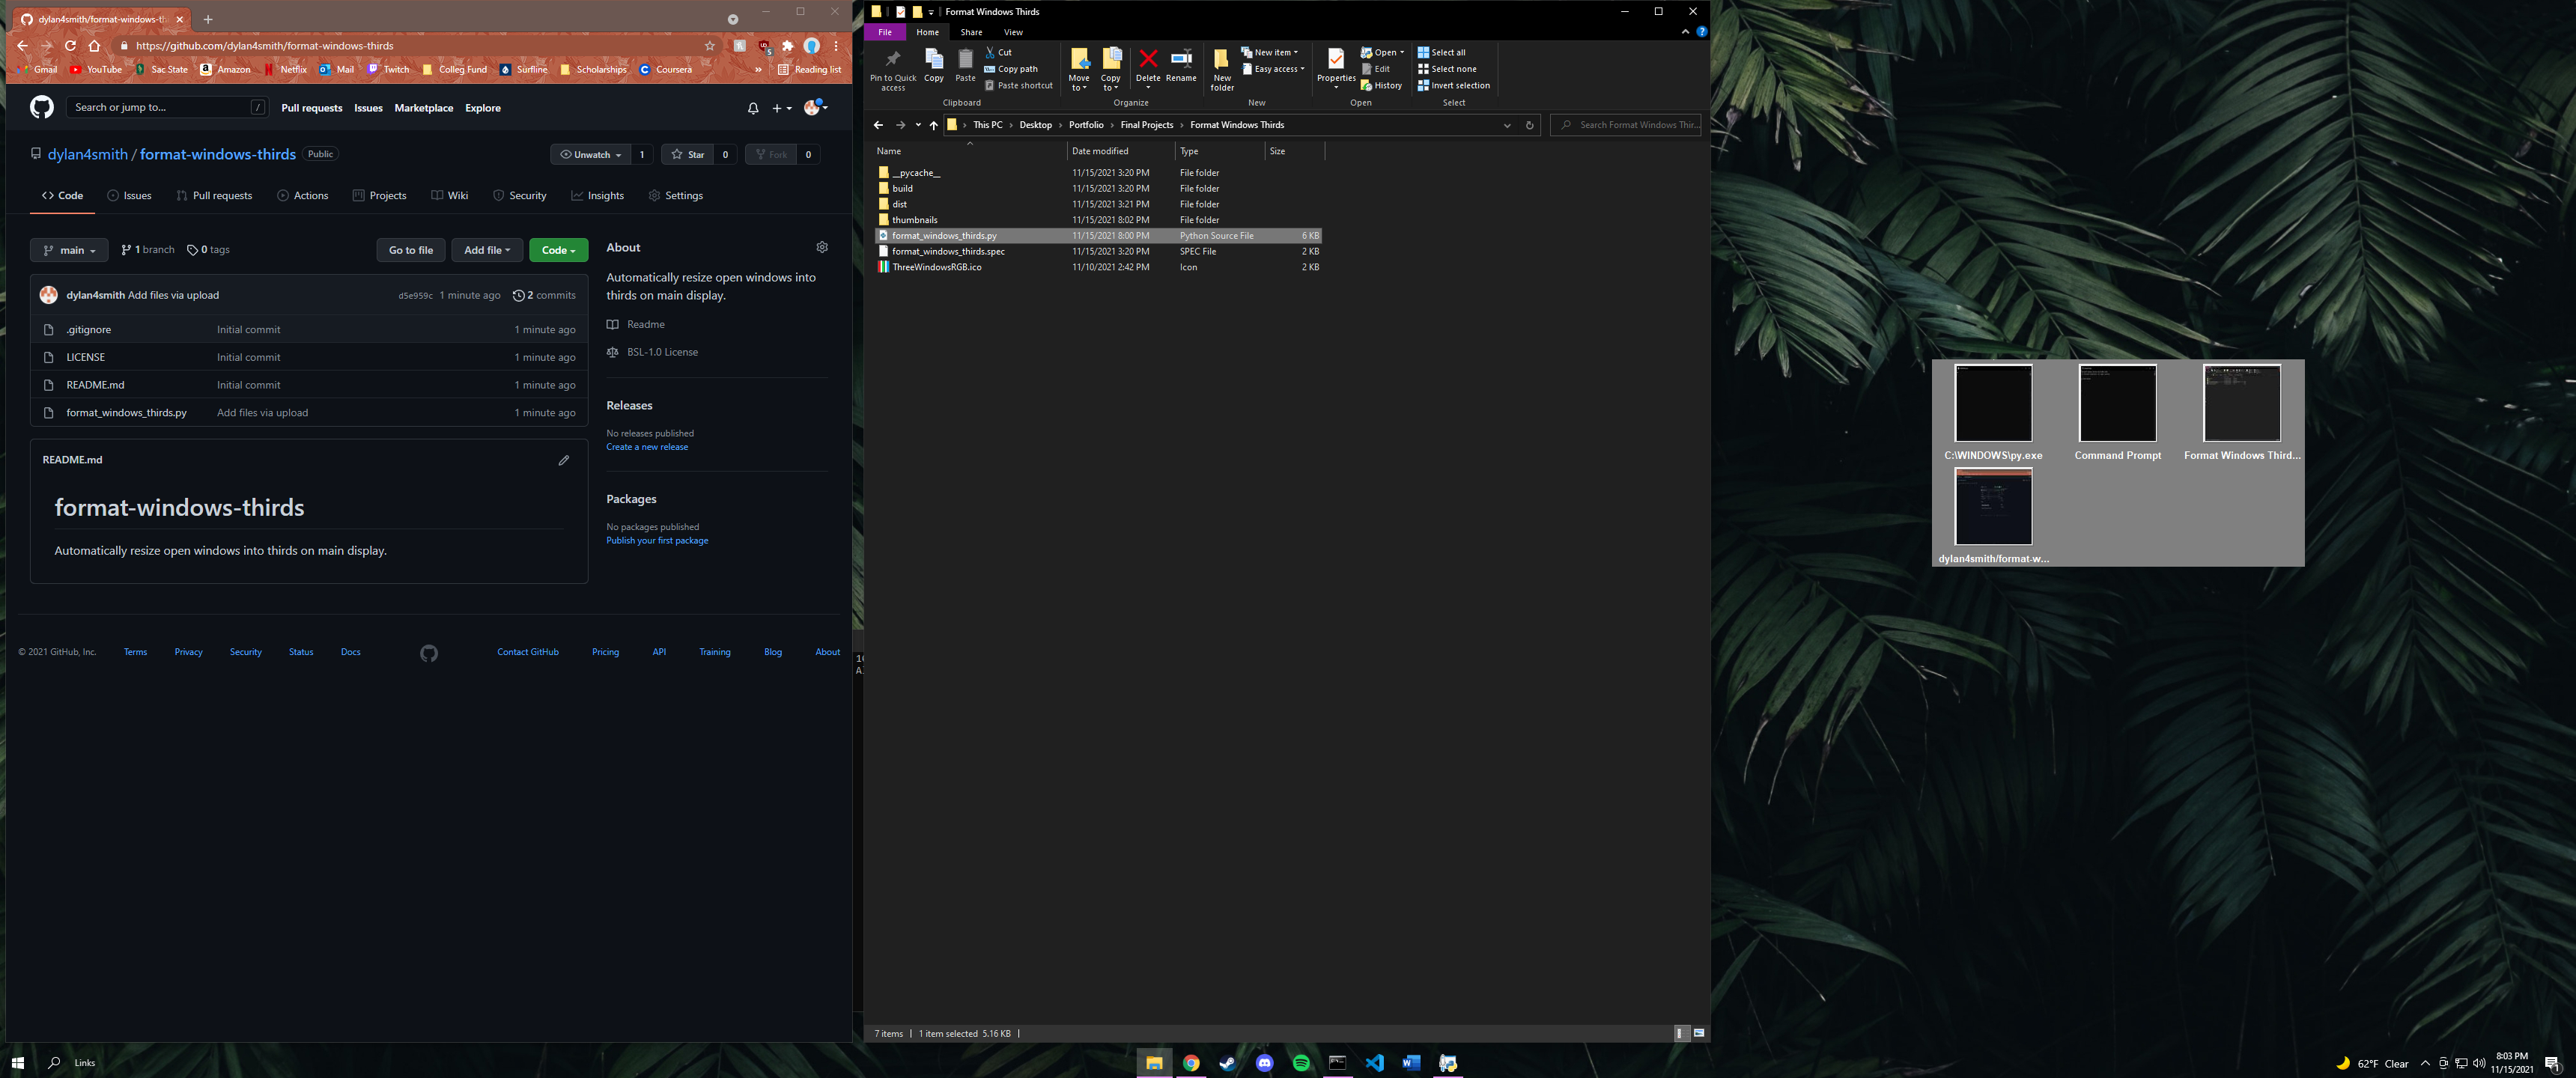Open Spotify from the taskbar
The image size is (2576, 1078).
tap(1301, 1062)
